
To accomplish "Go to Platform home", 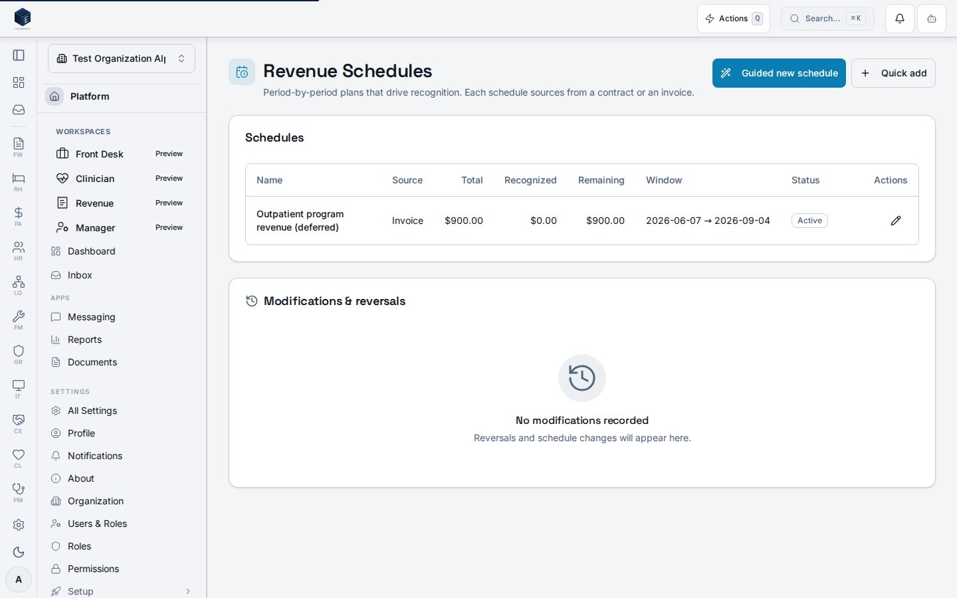I will point(122,96).
